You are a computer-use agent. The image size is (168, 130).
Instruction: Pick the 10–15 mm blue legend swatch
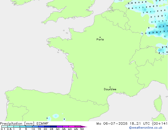point(35,127)
